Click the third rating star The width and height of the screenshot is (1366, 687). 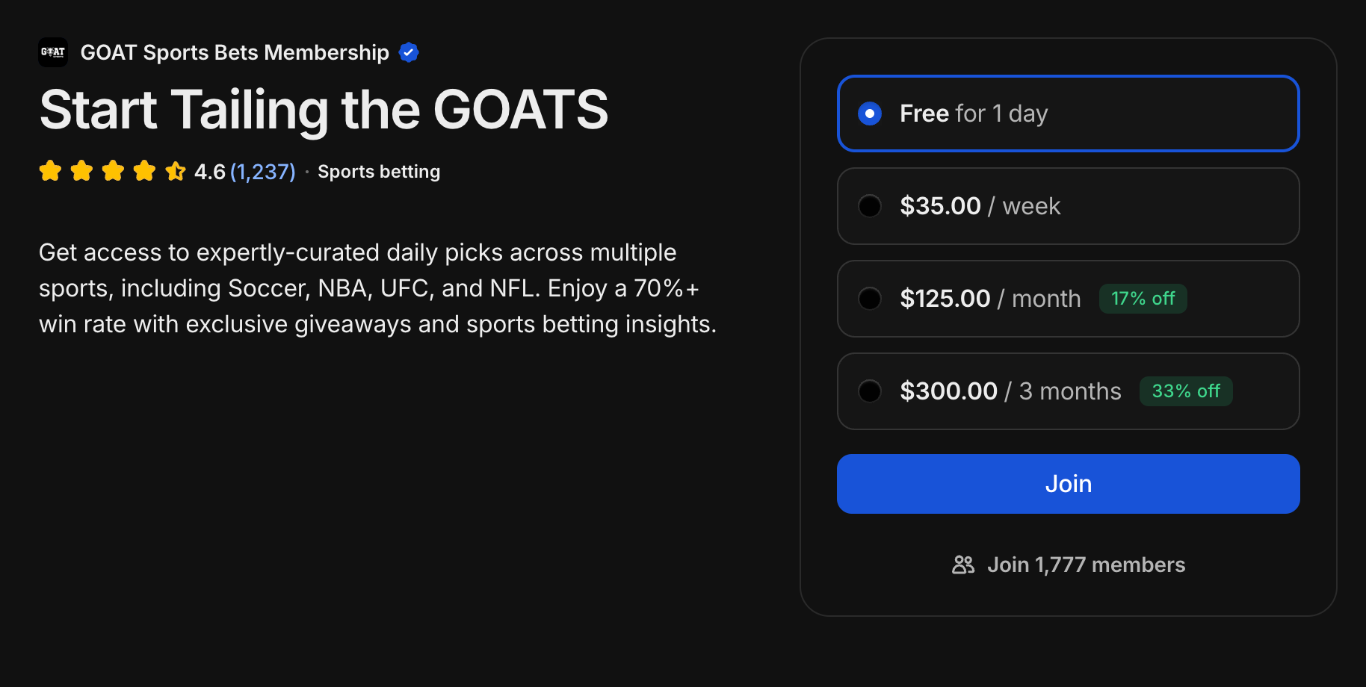pos(113,171)
